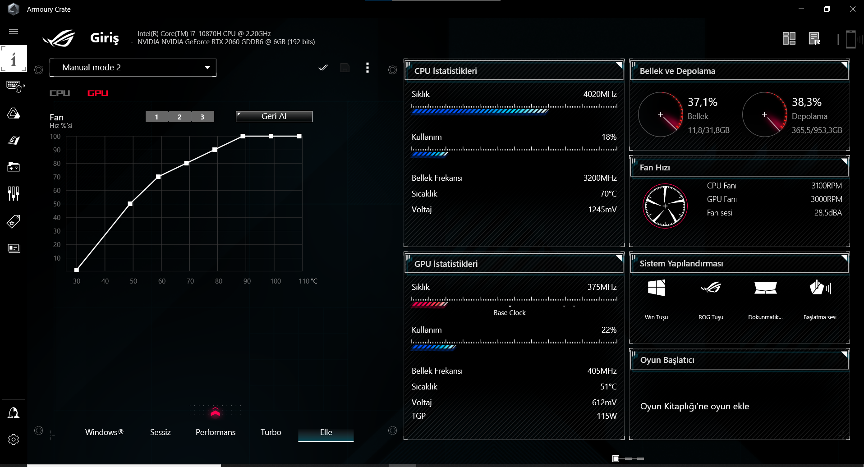Click the Geri Al undo button
Image resolution: width=864 pixels, height=467 pixels.
click(x=274, y=116)
